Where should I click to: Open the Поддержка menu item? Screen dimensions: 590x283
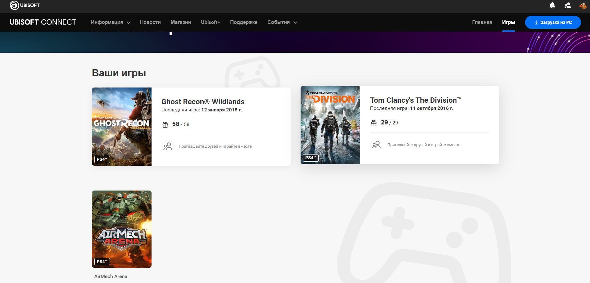[244, 22]
